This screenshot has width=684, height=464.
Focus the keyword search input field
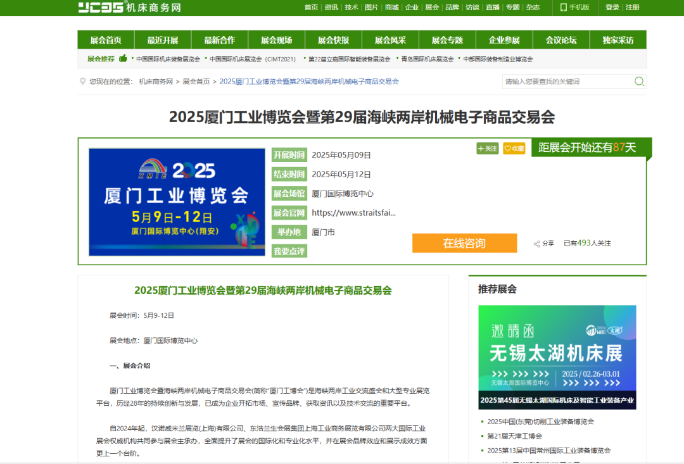(x=568, y=82)
